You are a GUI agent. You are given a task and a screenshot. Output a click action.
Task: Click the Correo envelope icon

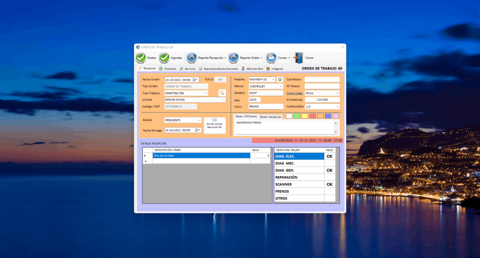(x=271, y=58)
